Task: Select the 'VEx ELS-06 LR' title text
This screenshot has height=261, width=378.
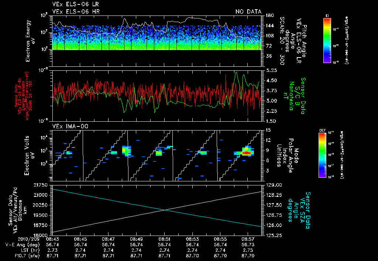Action: 75,4
